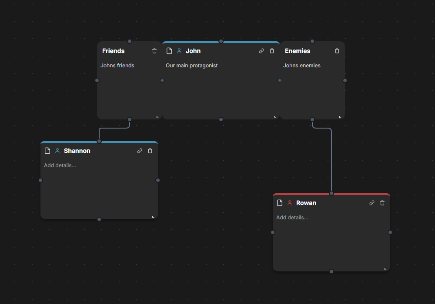The image size is (435, 304).
Task: Click the trash icon on John's card
Action: point(272,51)
